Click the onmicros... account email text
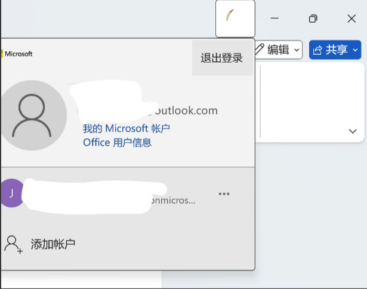The width and height of the screenshot is (367, 289). 172,200
